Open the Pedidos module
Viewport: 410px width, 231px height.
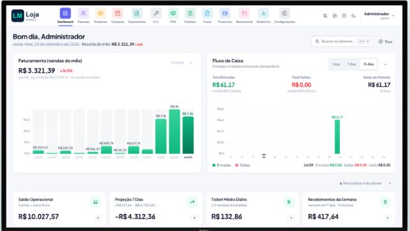click(190, 16)
